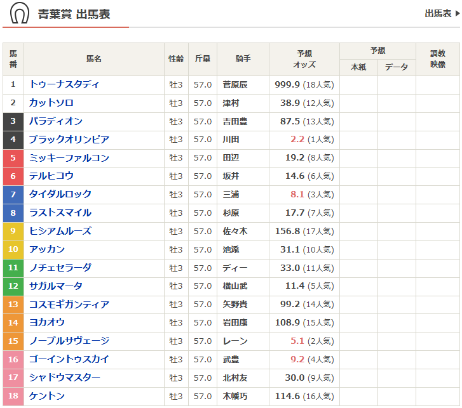Click horse name ゴーイントゥスカイ
The width and height of the screenshot is (462, 408).
tap(69, 360)
